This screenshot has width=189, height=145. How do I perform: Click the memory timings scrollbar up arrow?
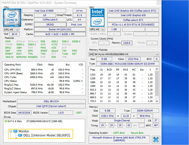(x=157, y=69)
